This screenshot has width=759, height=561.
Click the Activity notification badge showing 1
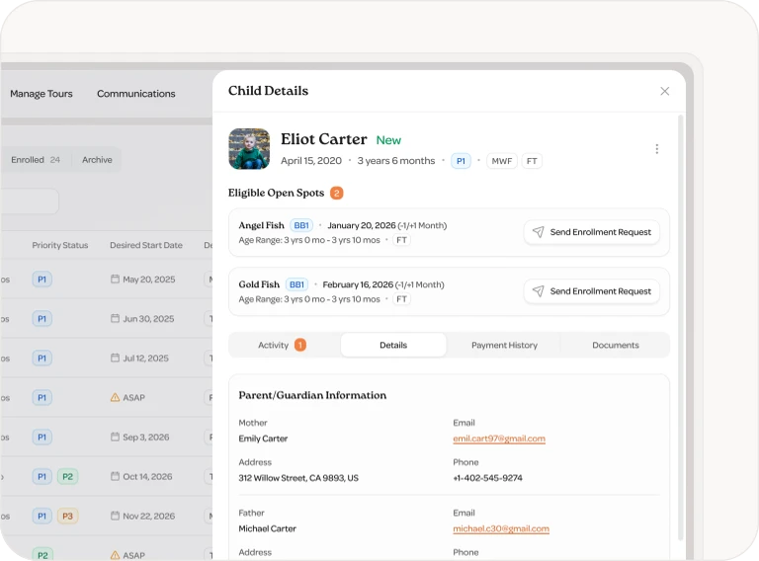point(300,345)
